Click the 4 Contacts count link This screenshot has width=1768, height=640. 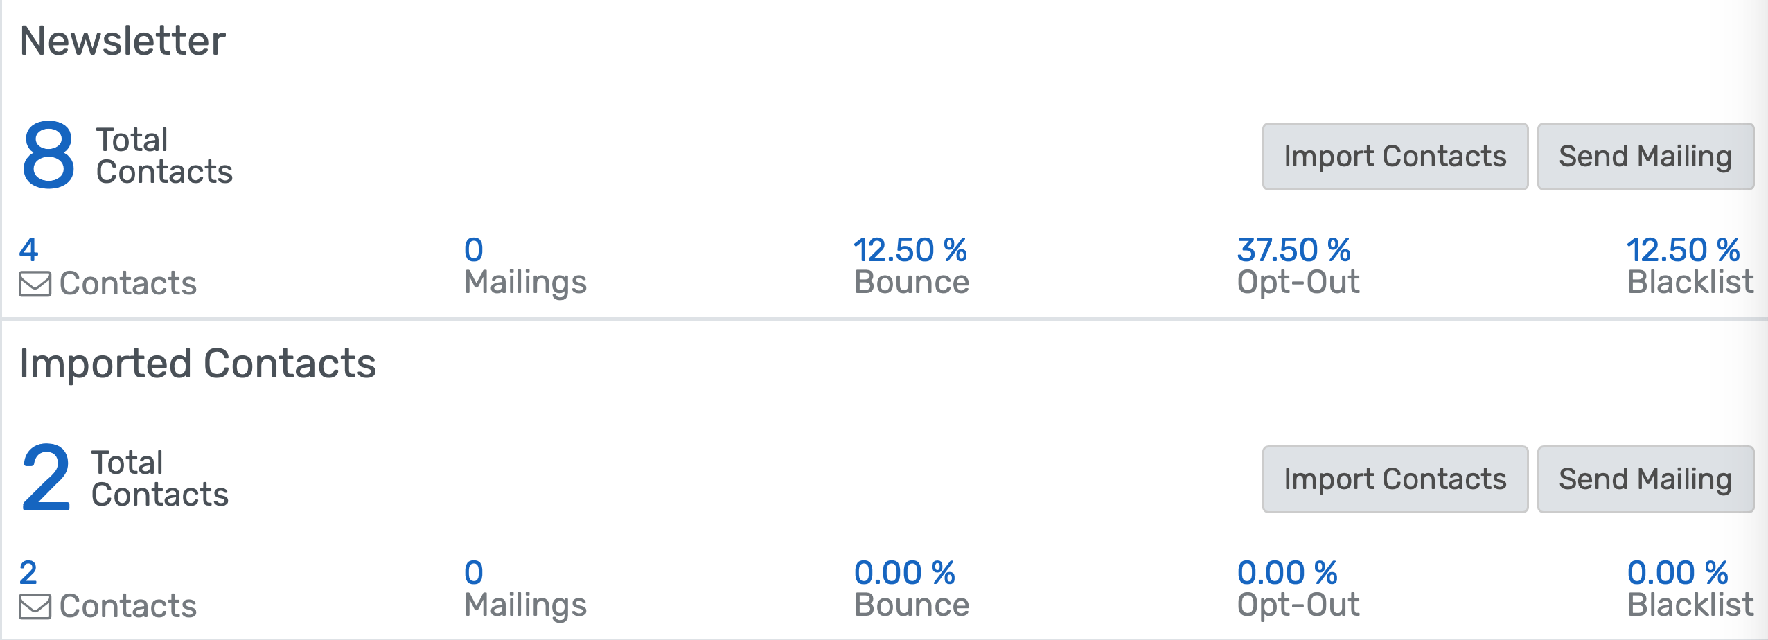click(28, 250)
